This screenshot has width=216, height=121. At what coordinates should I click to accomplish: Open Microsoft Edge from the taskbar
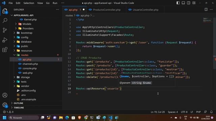click(x=67, y=118)
